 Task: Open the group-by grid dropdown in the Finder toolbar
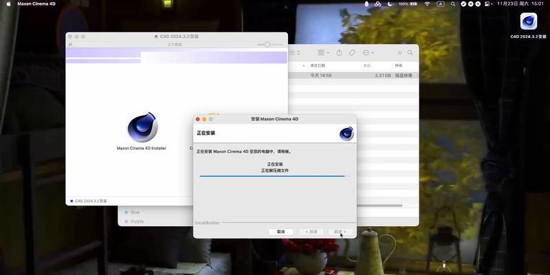tap(323, 53)
